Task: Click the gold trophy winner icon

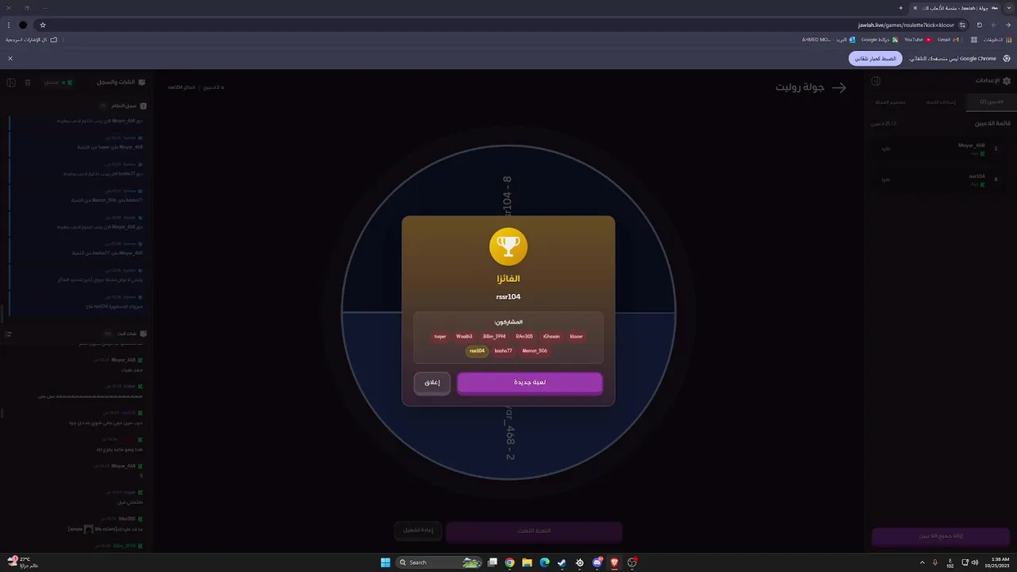Action: tap(508, 246)
